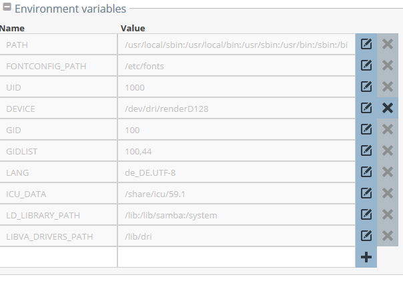
Task: Edit the PATH variable
Action: [366, 44]
